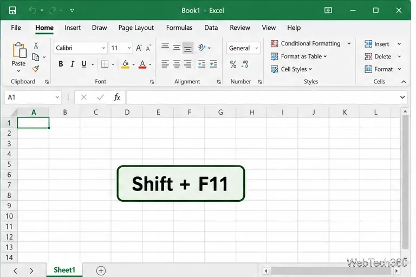Open the File tab
416x277 pixels.
16,28
